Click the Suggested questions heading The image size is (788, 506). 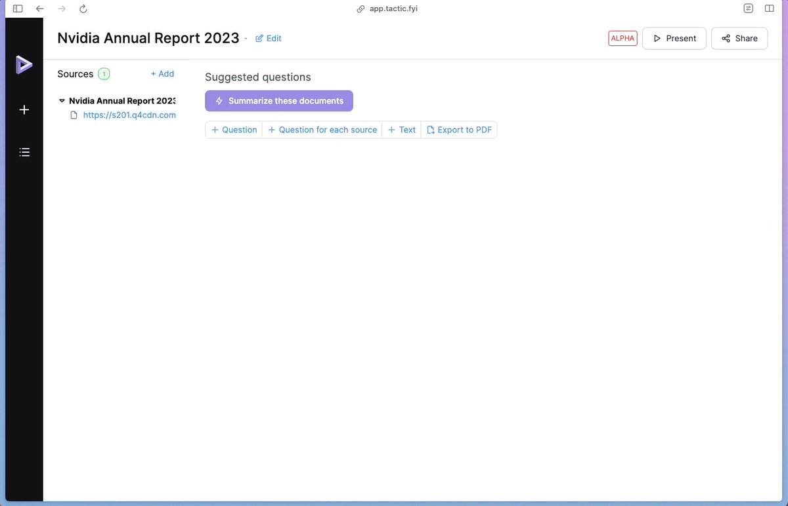coord(258,77)
